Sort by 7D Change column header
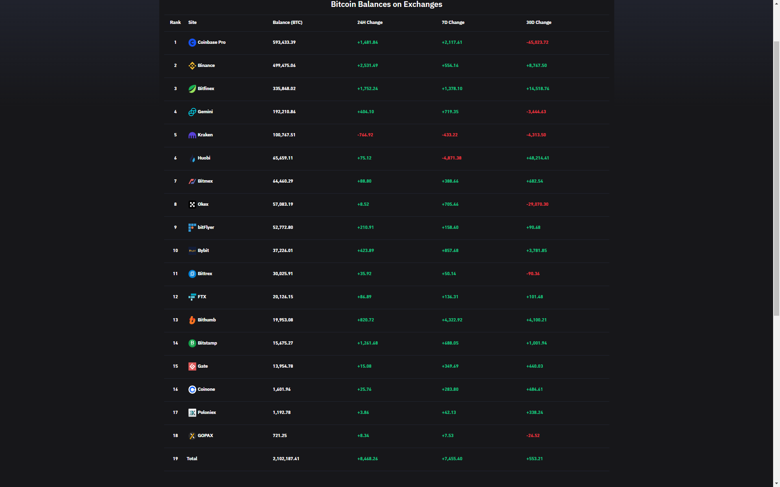The width and height of the screenshot is (780, 487). 453,22
